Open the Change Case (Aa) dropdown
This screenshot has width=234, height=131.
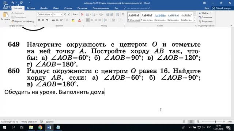click(75, 15)
